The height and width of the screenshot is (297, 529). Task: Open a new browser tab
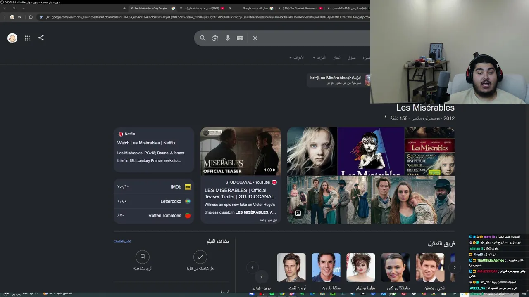(x=124, y=8)
